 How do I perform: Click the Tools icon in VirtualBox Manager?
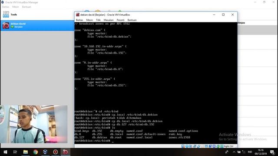click(x=6, y=14)
